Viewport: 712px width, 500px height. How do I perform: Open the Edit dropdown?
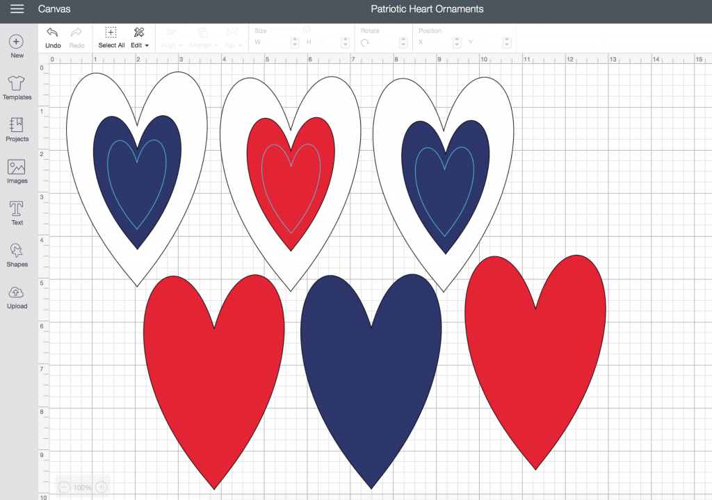[139, 38]
